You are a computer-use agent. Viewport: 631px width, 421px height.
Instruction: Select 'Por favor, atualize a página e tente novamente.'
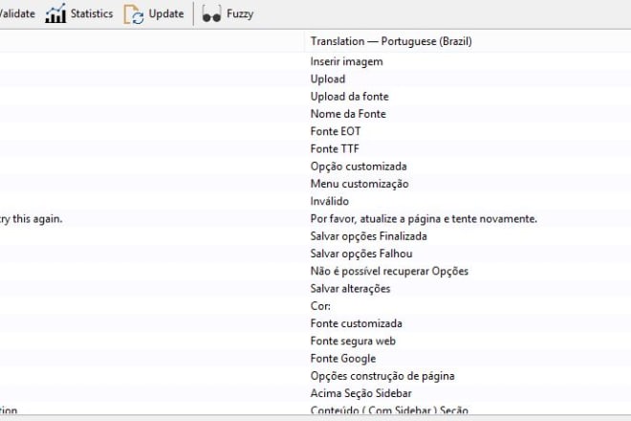point(424,219)
